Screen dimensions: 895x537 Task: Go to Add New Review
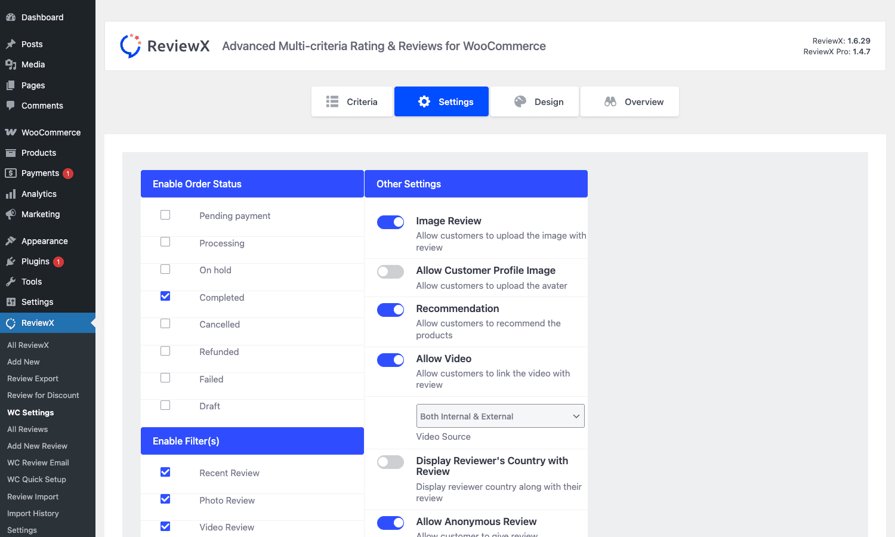click(x=37, y=446)
